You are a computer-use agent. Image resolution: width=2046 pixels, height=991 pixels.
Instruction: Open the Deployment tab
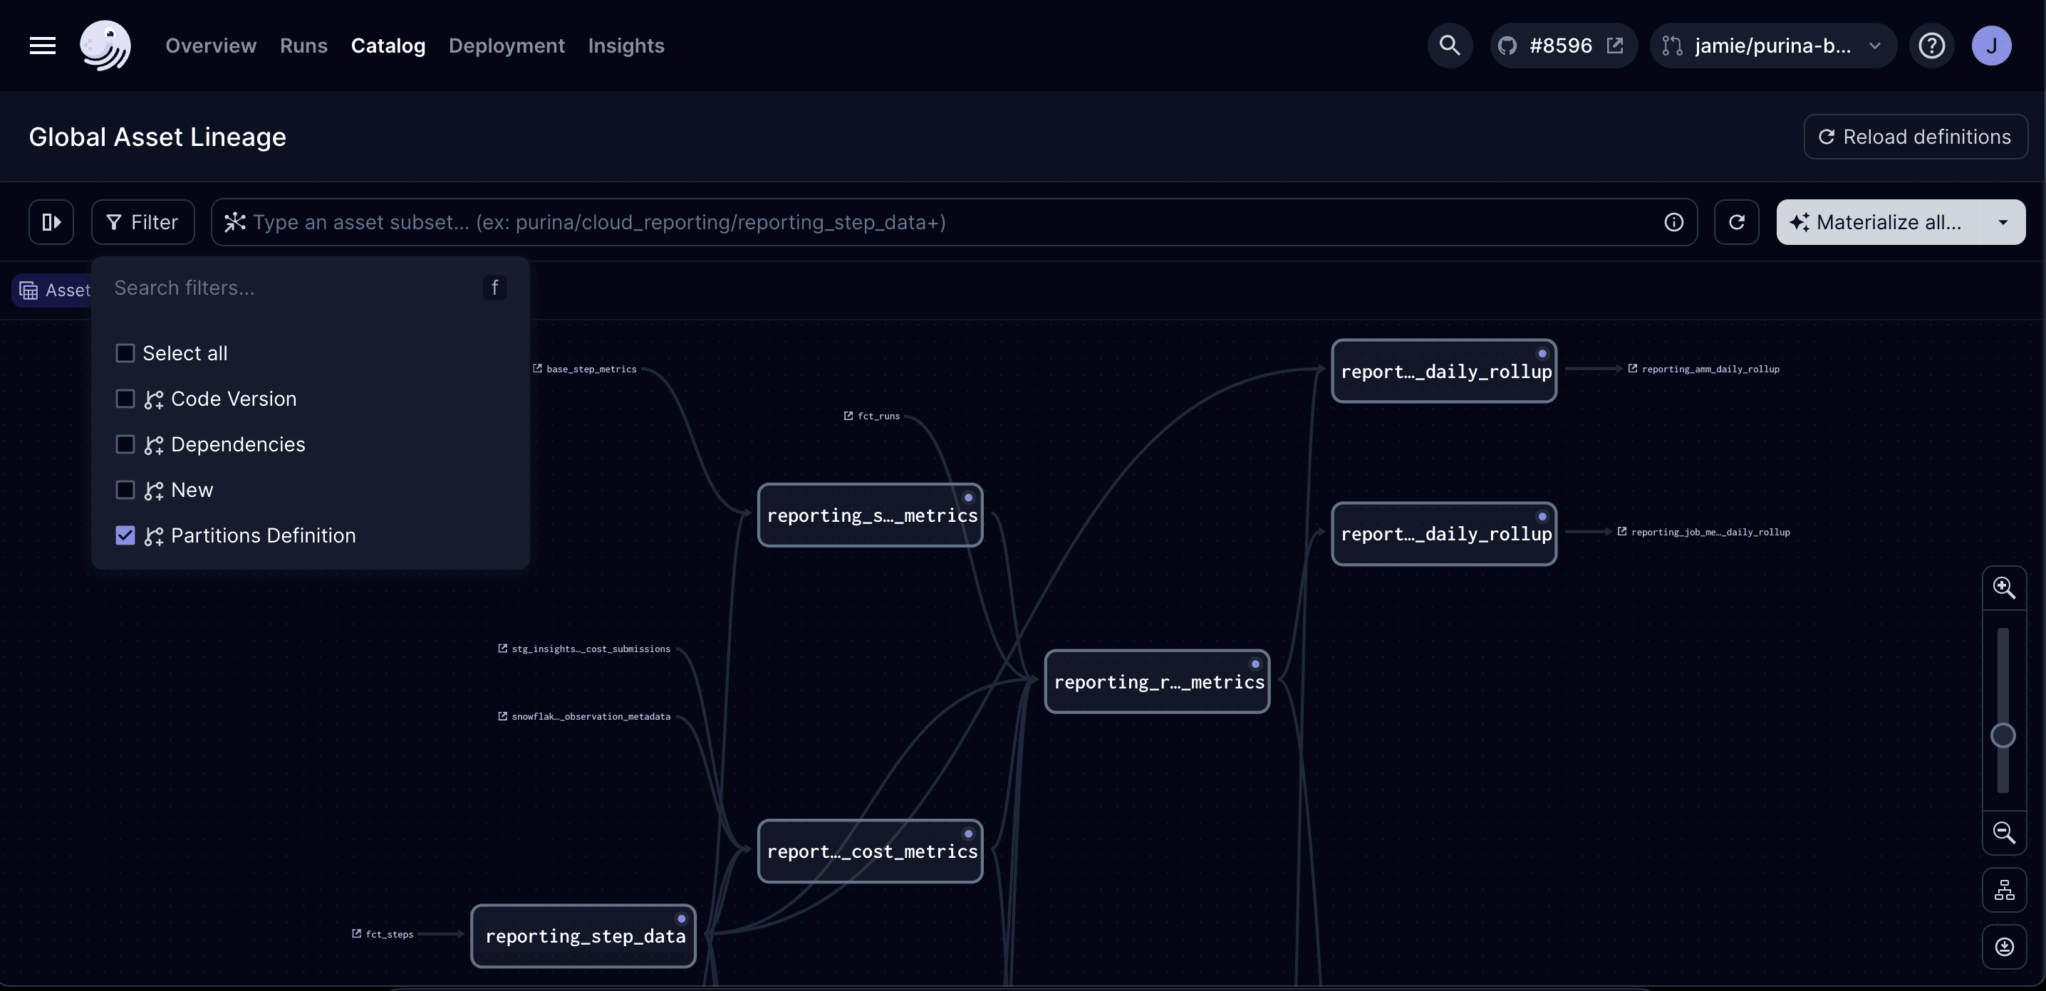(507, 46)
